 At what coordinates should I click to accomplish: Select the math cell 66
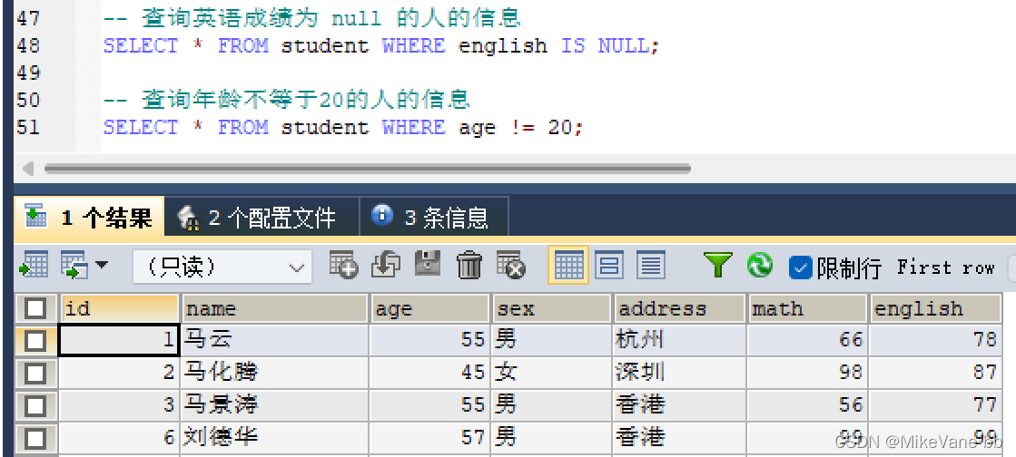pyautogui.click(x=806, y=340)
